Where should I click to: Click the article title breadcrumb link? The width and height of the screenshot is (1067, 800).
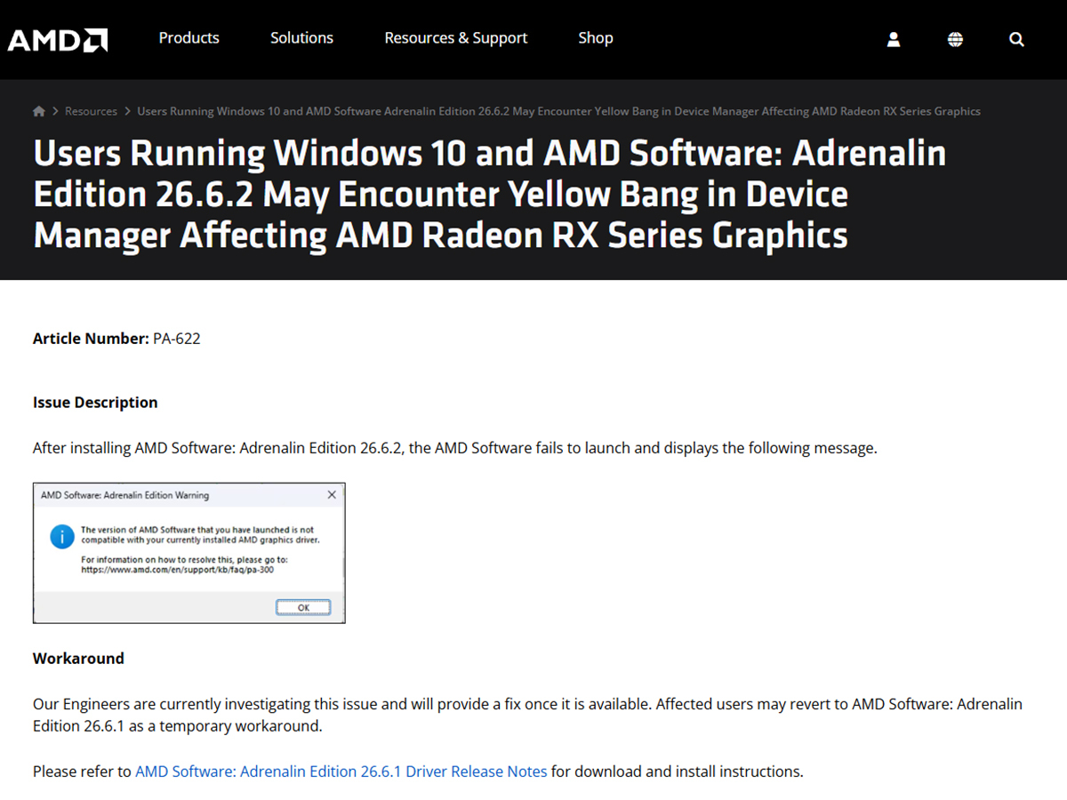(x=558, y=111)
